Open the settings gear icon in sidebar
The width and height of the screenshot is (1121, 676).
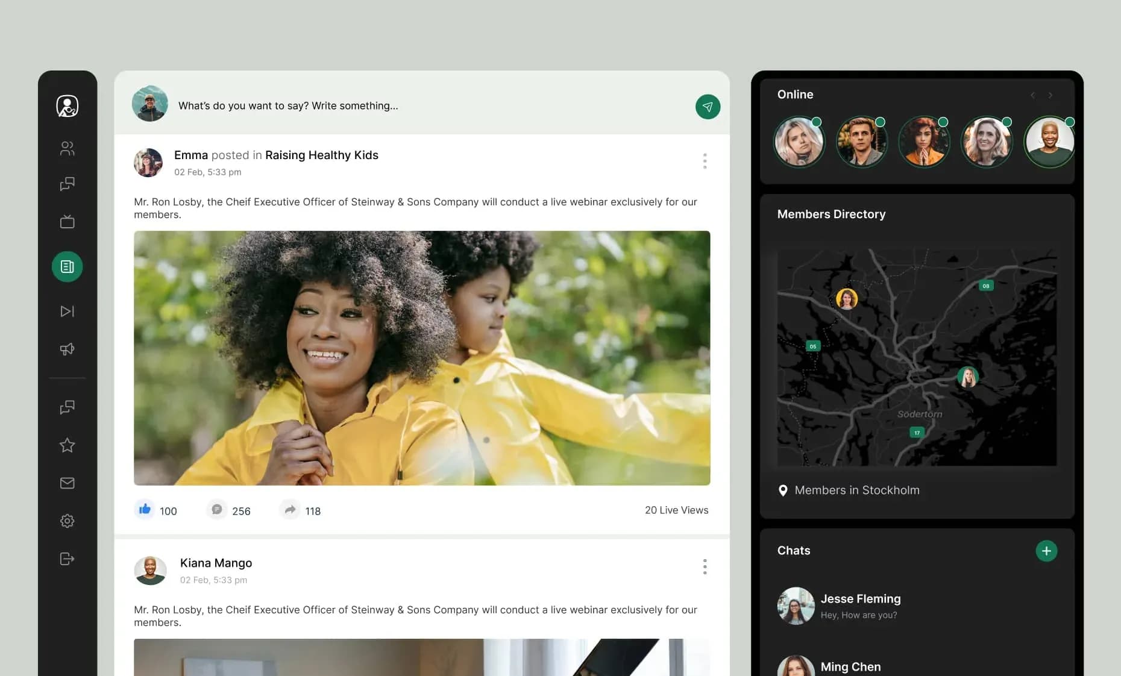coord(68,521)
